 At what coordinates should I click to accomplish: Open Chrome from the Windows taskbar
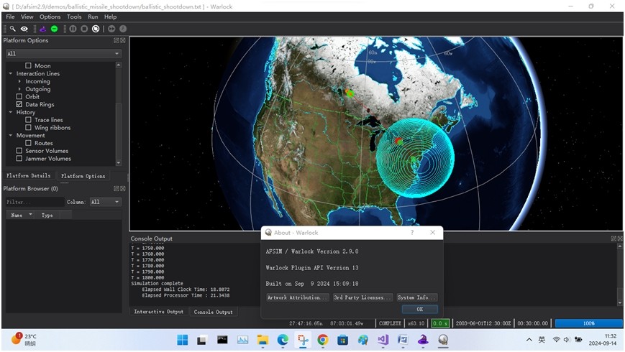(x=323, y=340)
